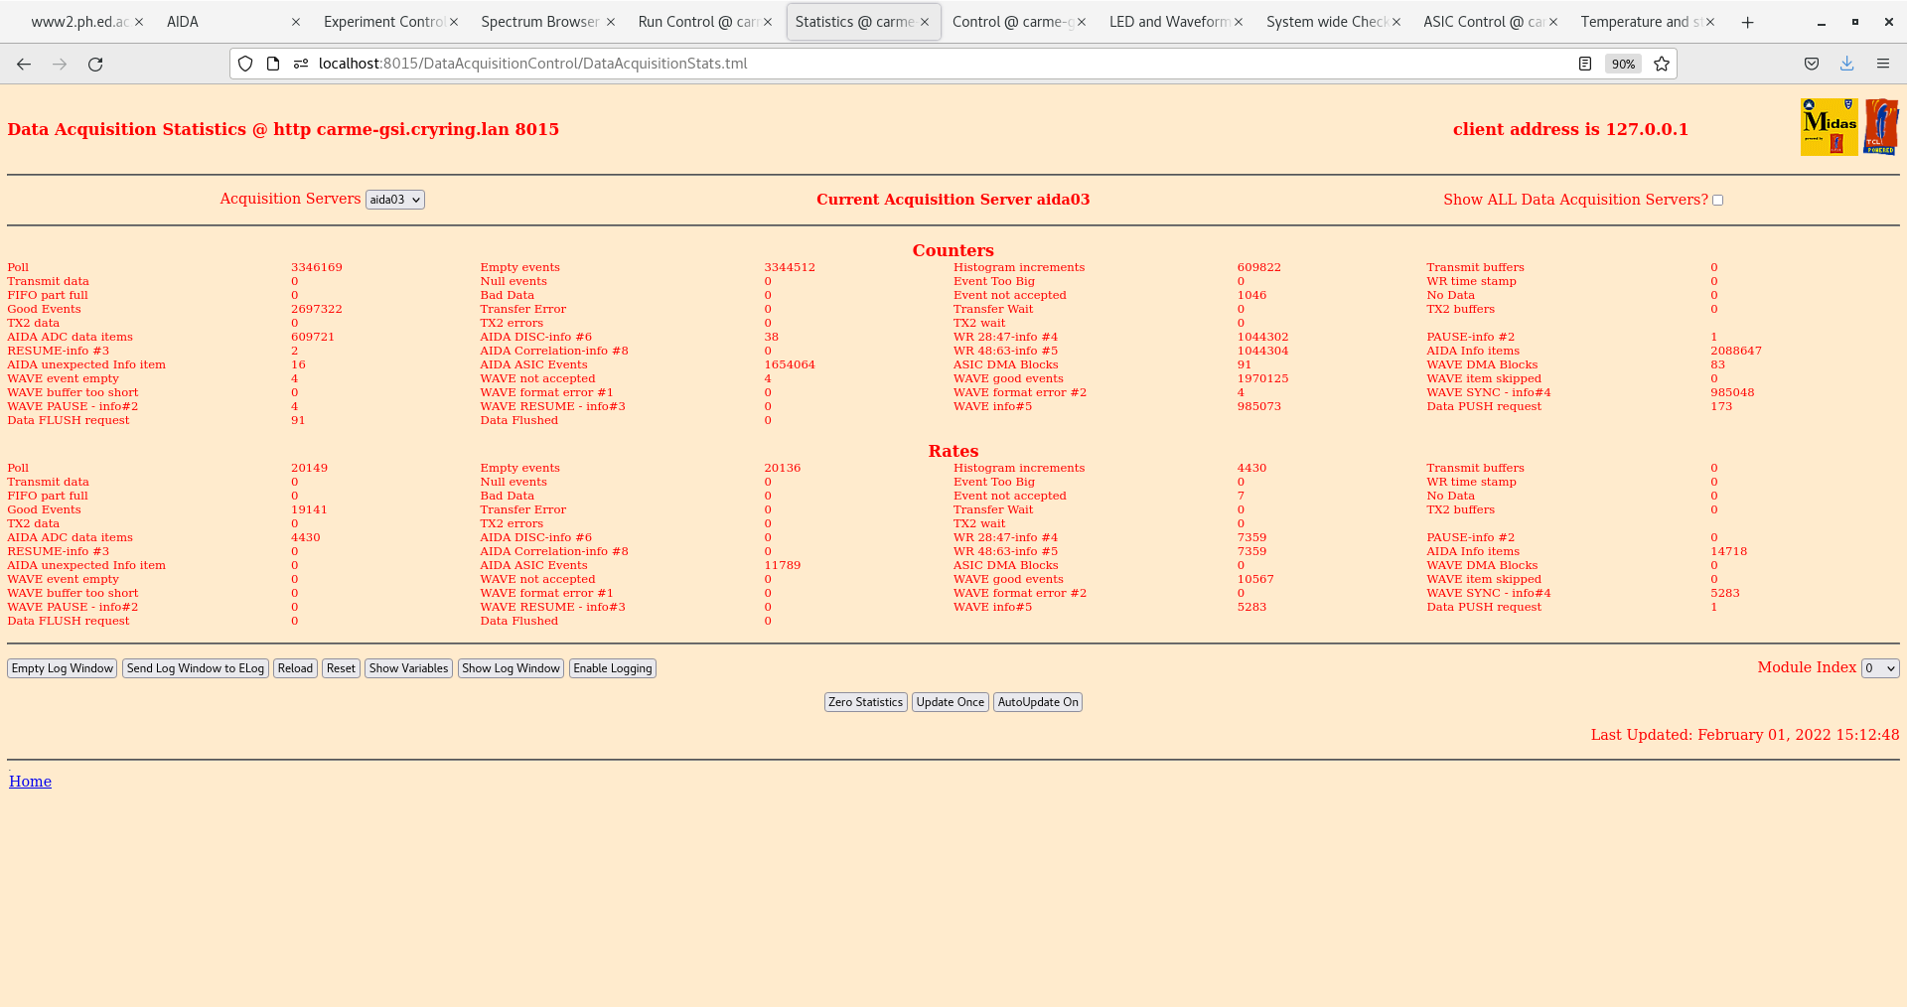The height and width of the screenshot is (1007, 1907).
Task: Close the www2.ph.ed.ac tab
Action: 139,22
